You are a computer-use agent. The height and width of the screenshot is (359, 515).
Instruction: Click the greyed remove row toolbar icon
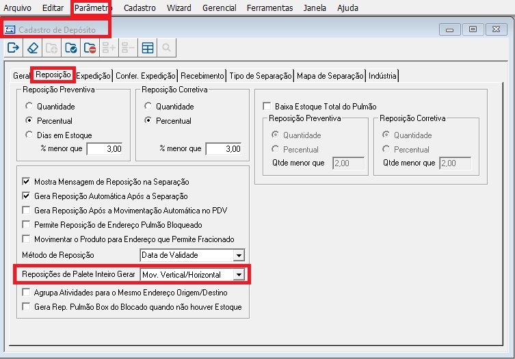click(x=128, y=48)
